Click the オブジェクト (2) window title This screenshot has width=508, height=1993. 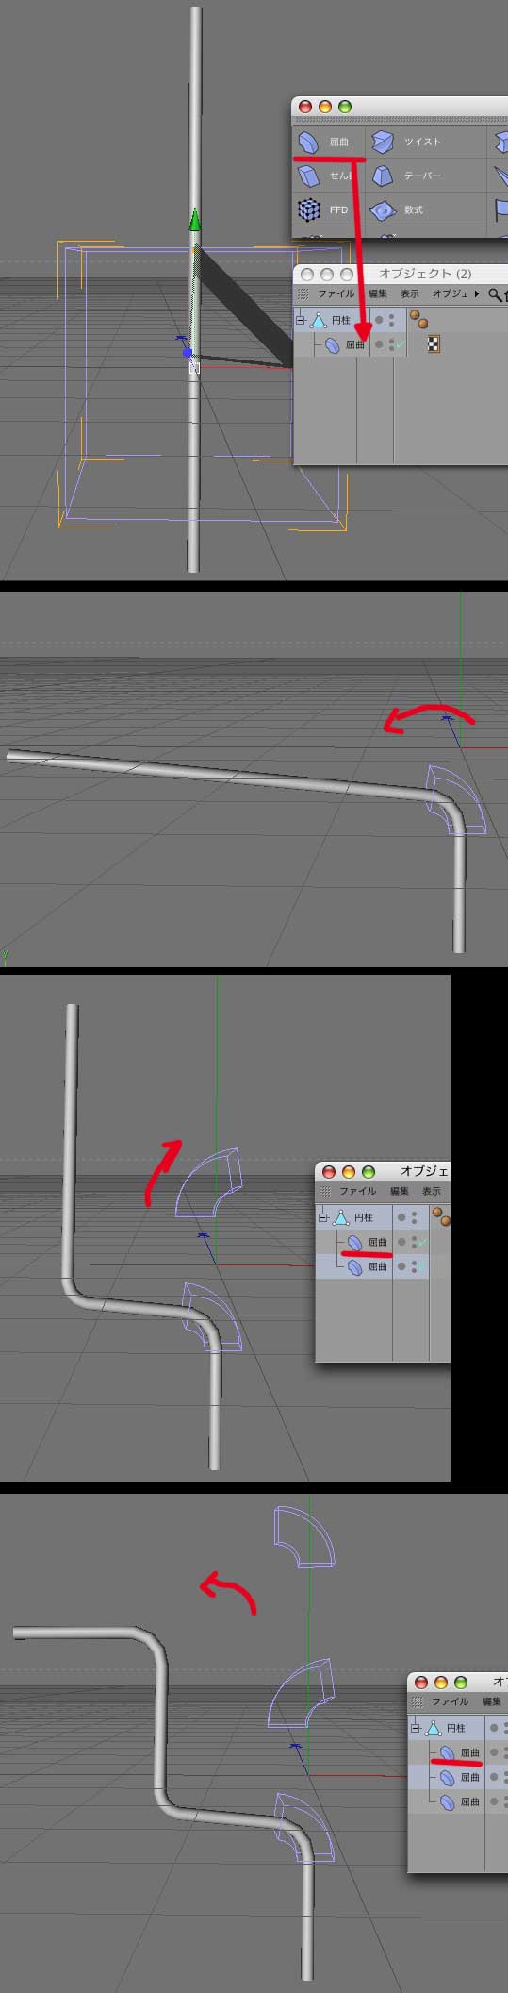tap(425, 274)
